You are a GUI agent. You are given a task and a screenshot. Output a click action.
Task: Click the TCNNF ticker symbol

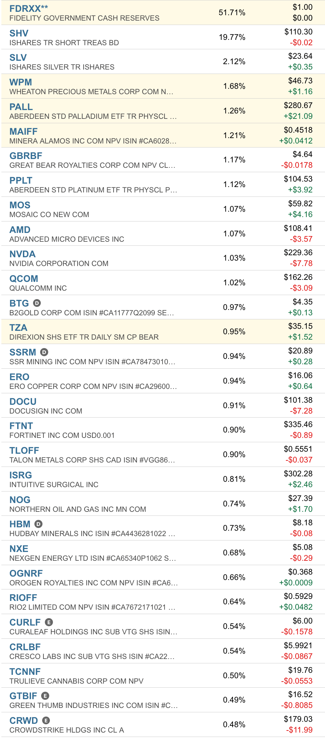25,671
